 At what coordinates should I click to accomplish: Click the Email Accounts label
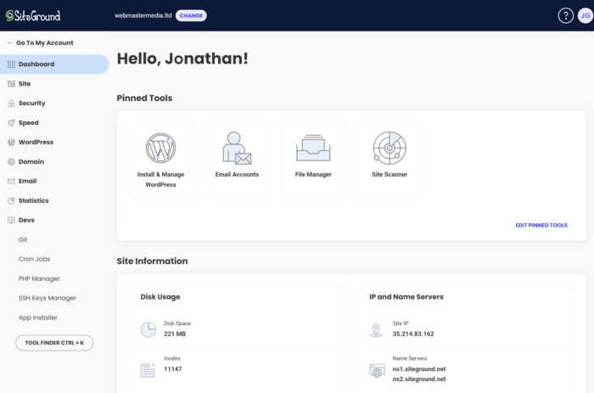coord(237,174)
